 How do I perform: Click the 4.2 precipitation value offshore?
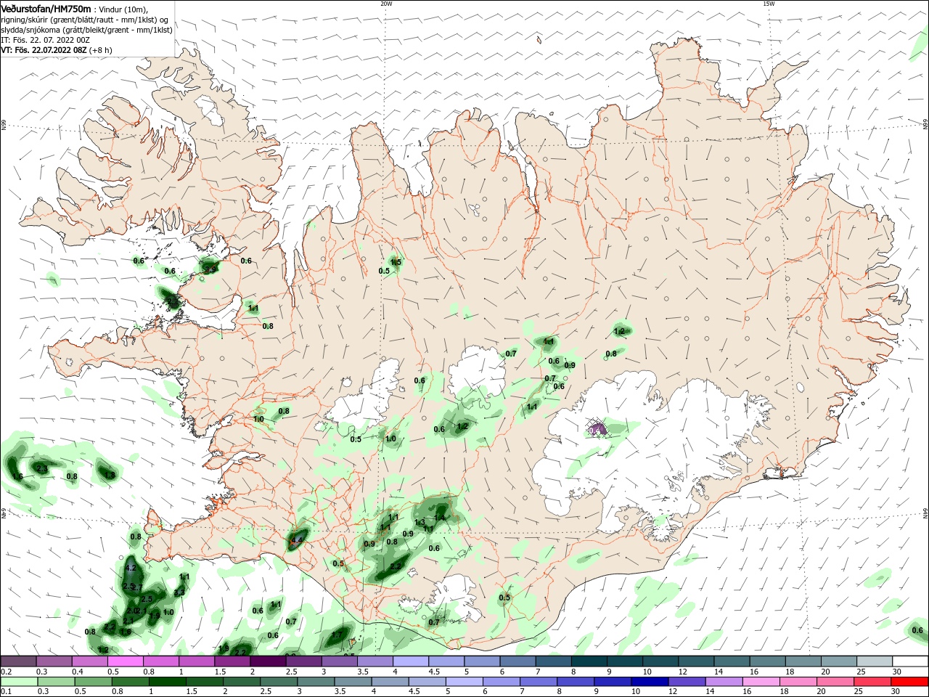click(x=131, y=568)
